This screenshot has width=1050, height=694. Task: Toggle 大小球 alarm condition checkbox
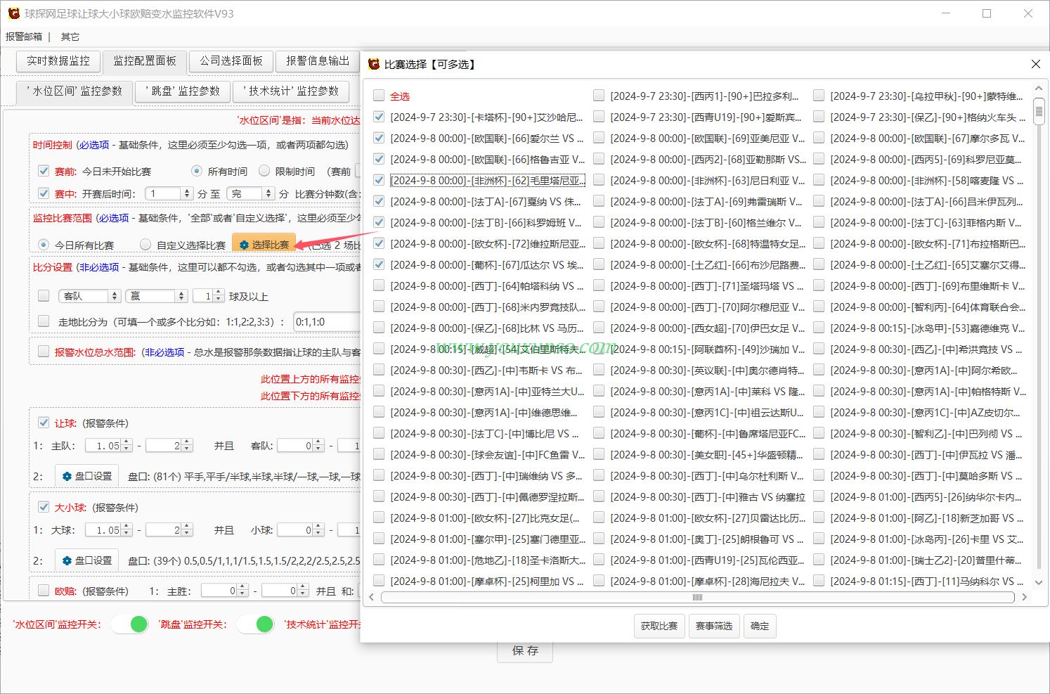point(44,507)
